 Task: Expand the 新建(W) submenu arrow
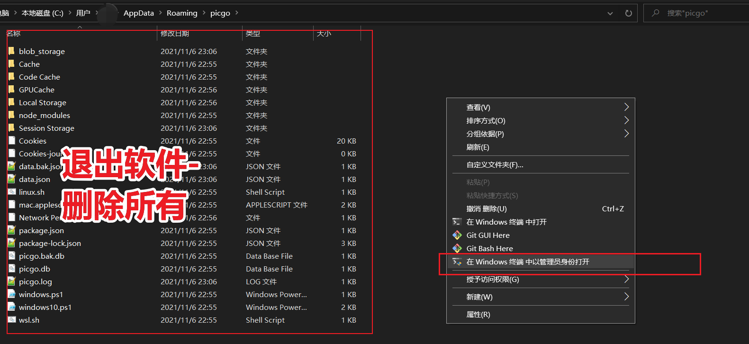click(x=626, y=297)
